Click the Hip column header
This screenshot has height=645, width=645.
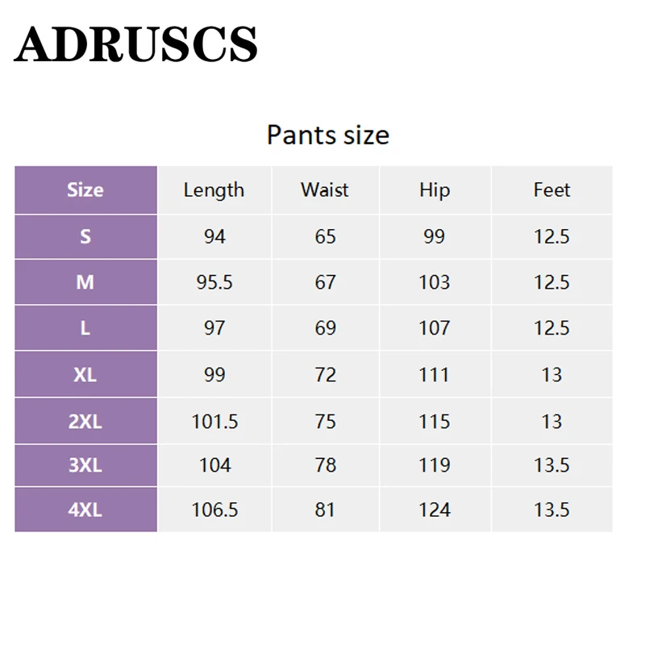click(435, 190)
